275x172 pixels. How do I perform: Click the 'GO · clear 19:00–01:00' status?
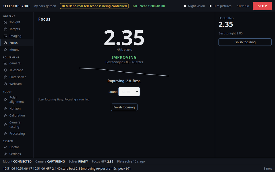click(149, 6)
